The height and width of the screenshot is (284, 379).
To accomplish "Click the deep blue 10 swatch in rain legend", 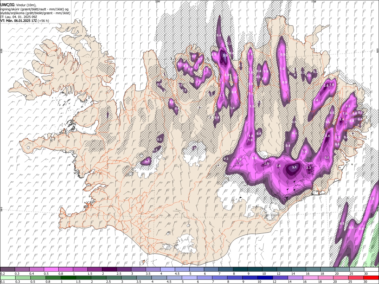I will point(265,277).
